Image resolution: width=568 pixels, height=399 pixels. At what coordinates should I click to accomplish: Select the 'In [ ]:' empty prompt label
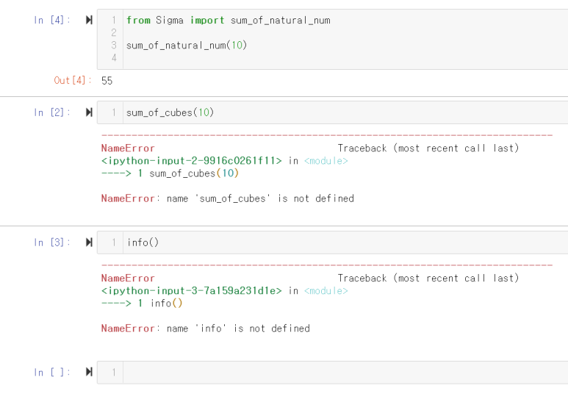point(52,372)
